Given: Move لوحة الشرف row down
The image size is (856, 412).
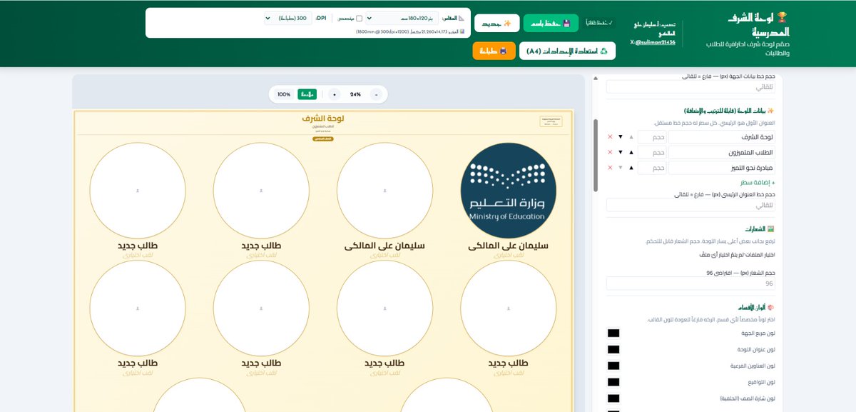Looking at the screenshot, I should point(621,136).
